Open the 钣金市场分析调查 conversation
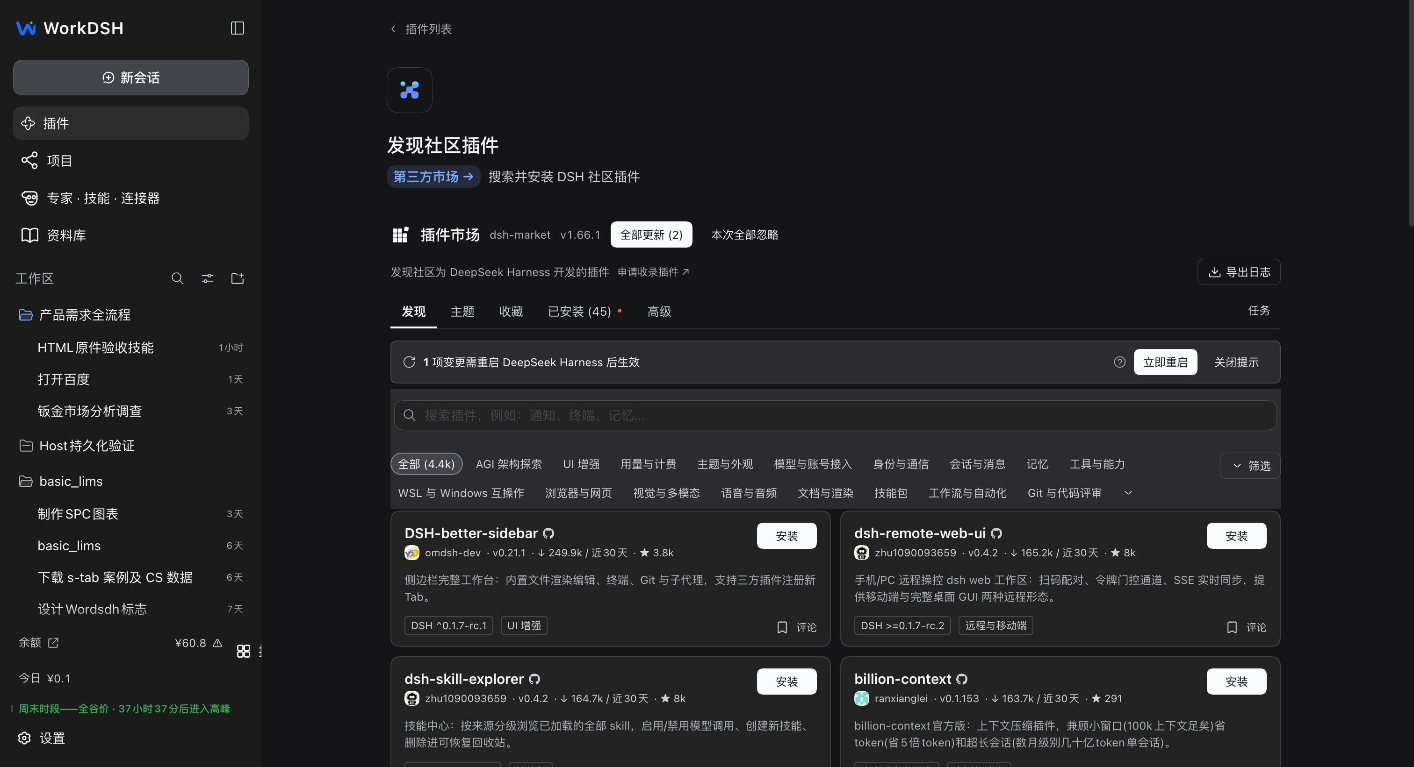This screenshot has width=1414, height=767. point(130,411)
